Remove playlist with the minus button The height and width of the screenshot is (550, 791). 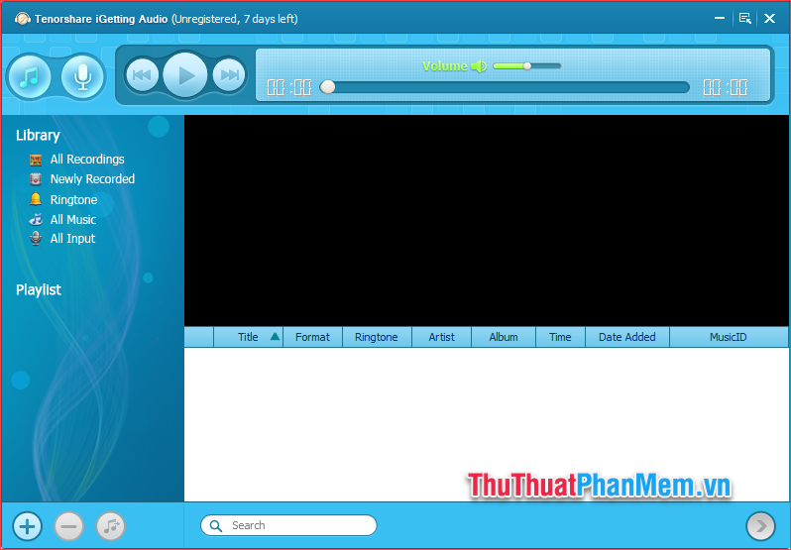(68, 526)
